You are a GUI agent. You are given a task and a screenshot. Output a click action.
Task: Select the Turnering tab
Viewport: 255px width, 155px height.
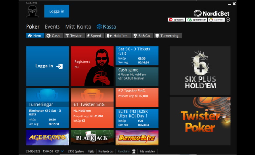tap(168, 36)
